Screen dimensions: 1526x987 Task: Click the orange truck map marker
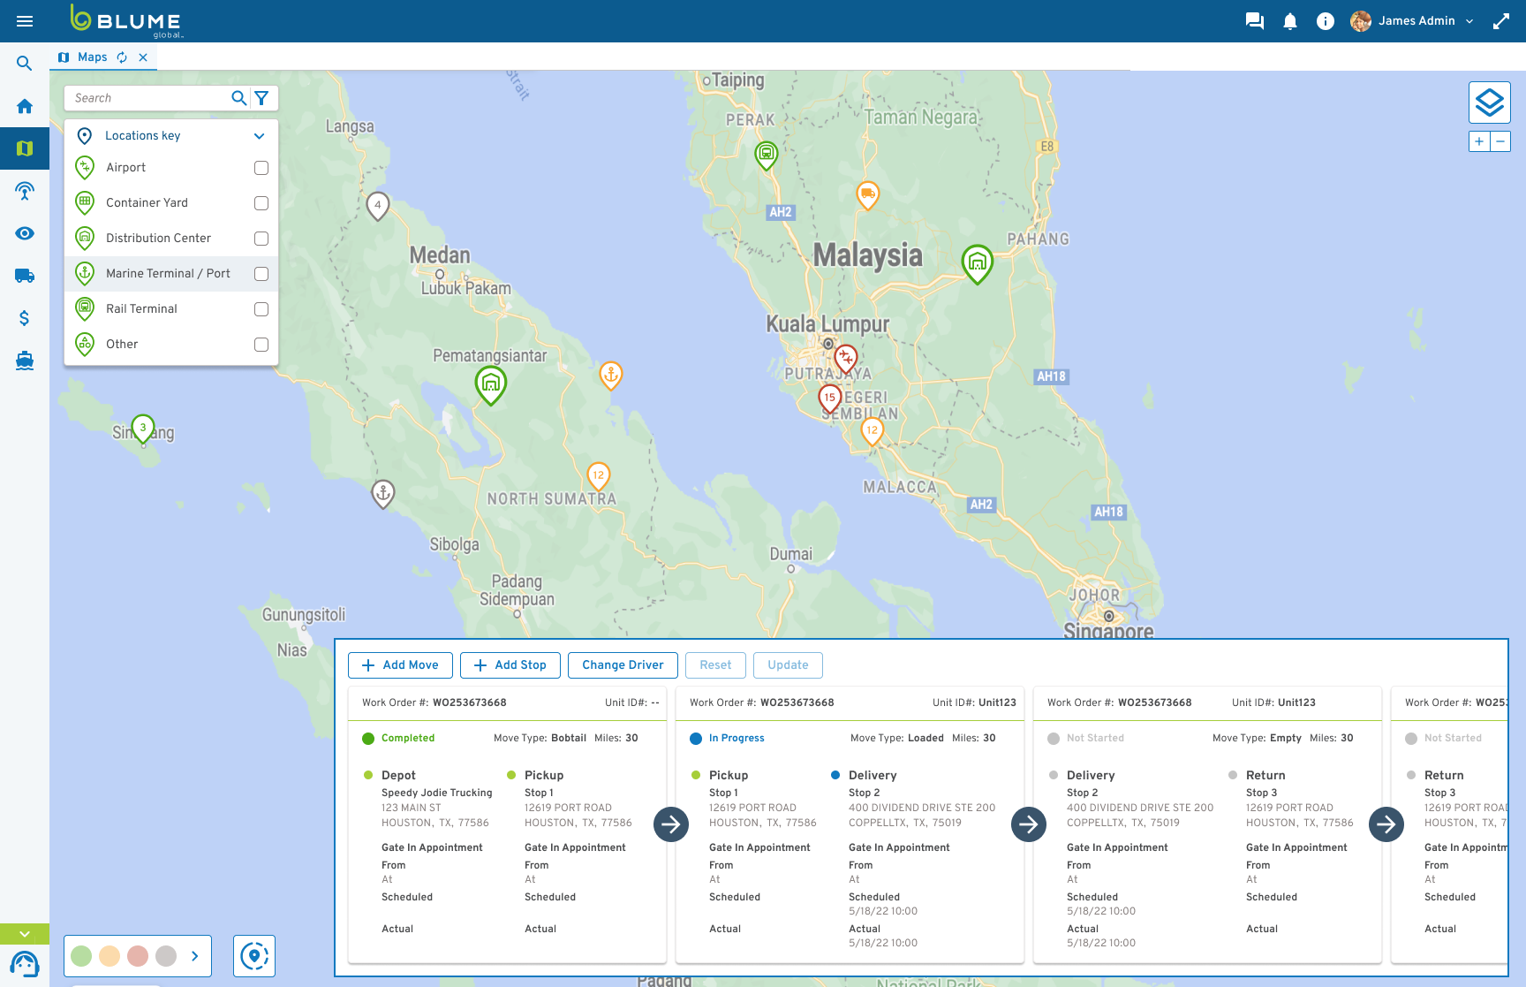[868, 194]
